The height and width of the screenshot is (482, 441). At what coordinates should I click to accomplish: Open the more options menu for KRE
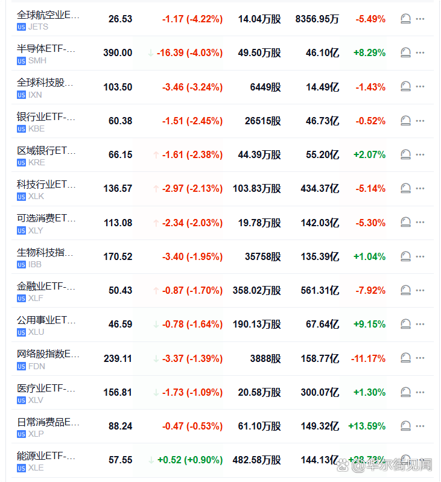(x=420, y=154)
